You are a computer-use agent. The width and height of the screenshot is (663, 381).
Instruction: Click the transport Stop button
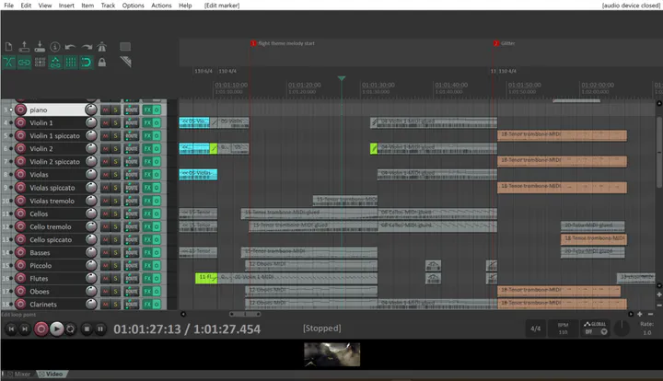(x=87, y=329)
